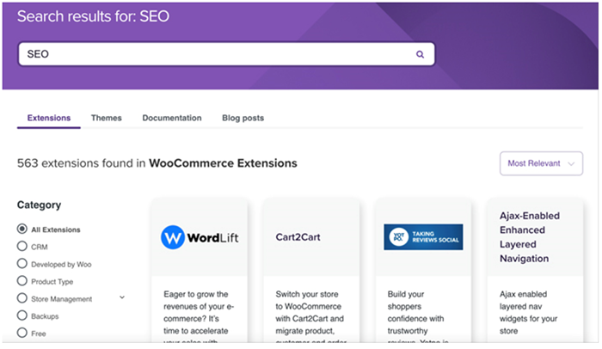Open the Yotpo Taking Reviews Social banner
The image size is (602, 349).
coord(423,237)
